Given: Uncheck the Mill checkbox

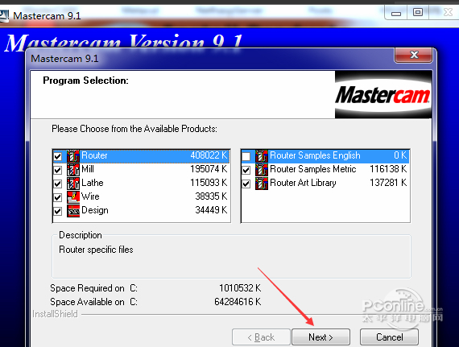Looking at the screenshot, I should point(58,170).
